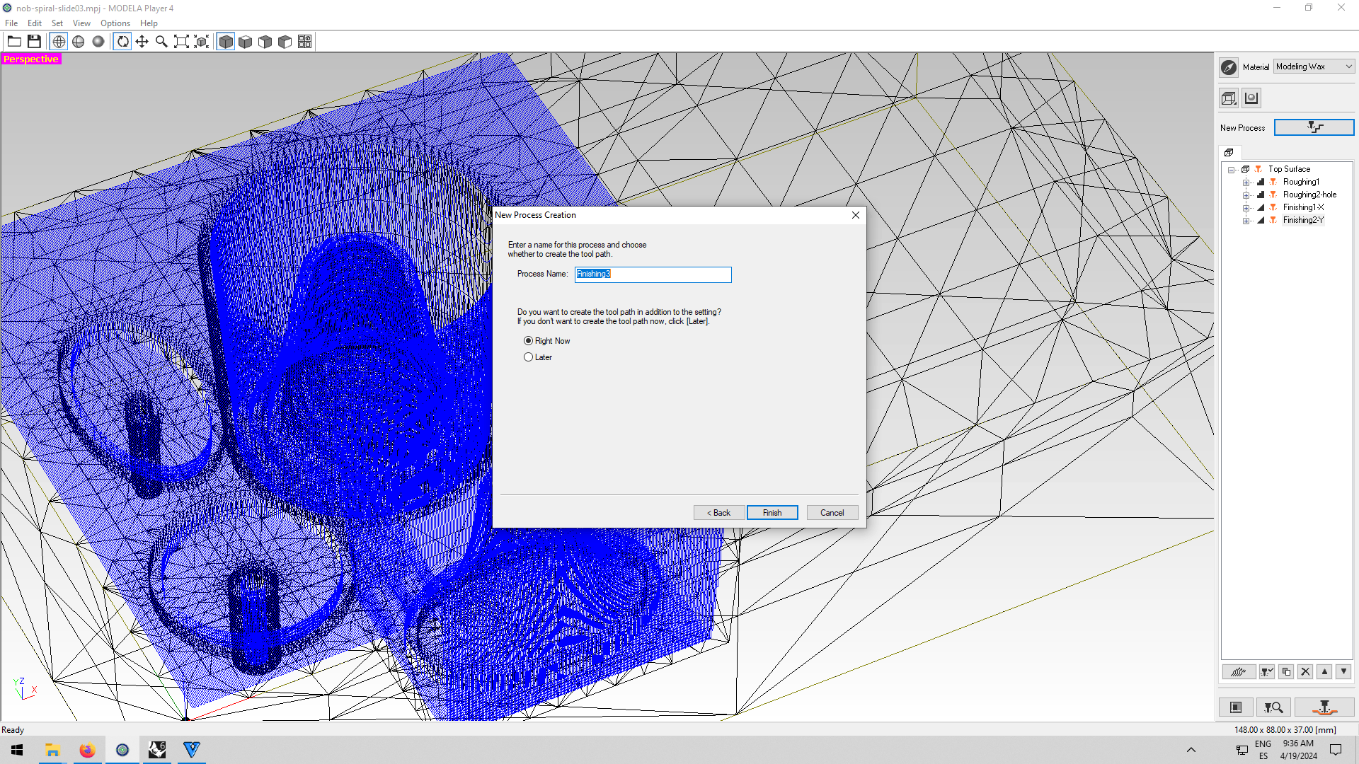
Task: Expand the Finishing2-Y tree node
Action: coord(1246,221)
